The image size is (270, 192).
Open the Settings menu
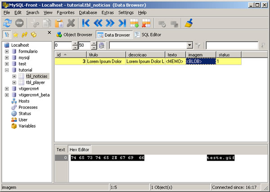tap(126, 13)
